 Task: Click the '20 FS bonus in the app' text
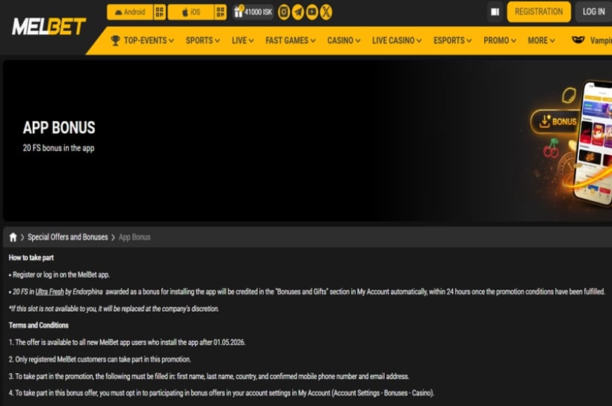pos(58,148)
